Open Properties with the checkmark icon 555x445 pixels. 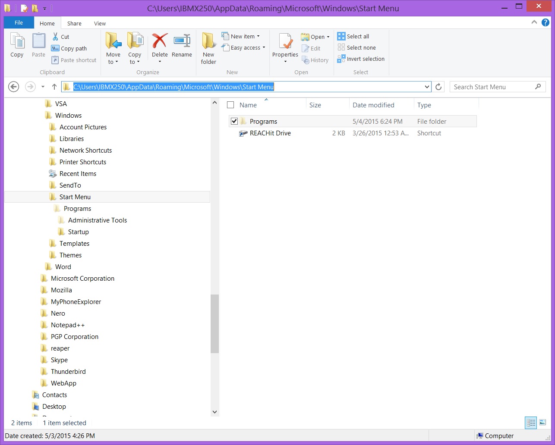pyautogui.click(x=285, y=42)
